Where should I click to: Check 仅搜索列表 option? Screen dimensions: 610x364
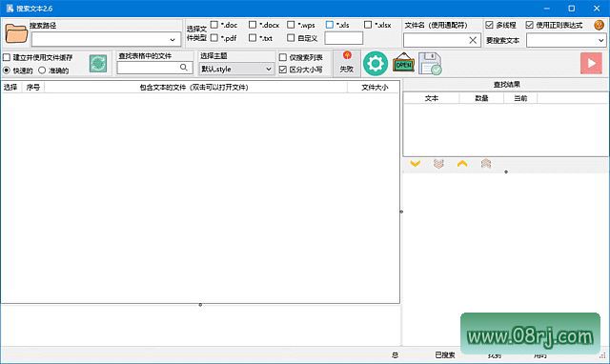pyautogui.click(x=283, y=57)
